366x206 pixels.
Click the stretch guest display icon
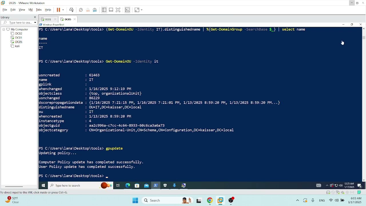[x=137, y=10]
